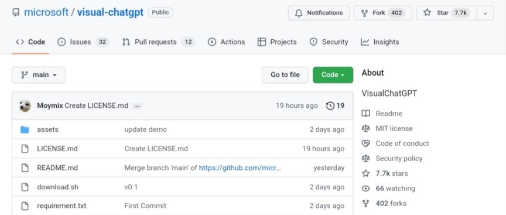Open the Code of conduct link
Screen dimensions: 506x215
[402, 144]
